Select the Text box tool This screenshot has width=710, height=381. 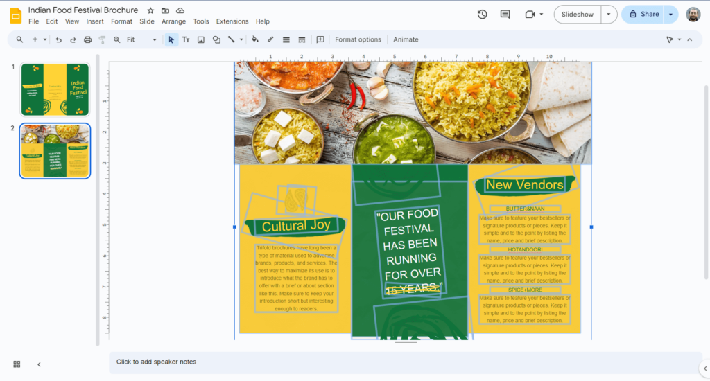[x=186, y=39]
